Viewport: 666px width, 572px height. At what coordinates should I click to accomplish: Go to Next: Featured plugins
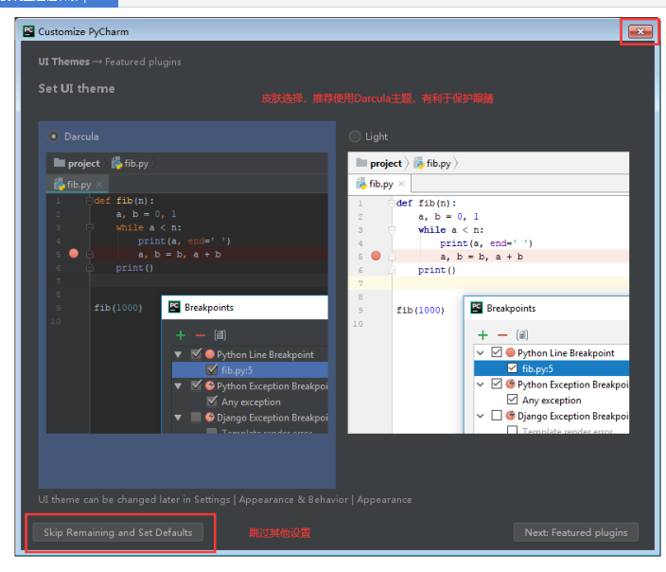(x=576, y=532)
